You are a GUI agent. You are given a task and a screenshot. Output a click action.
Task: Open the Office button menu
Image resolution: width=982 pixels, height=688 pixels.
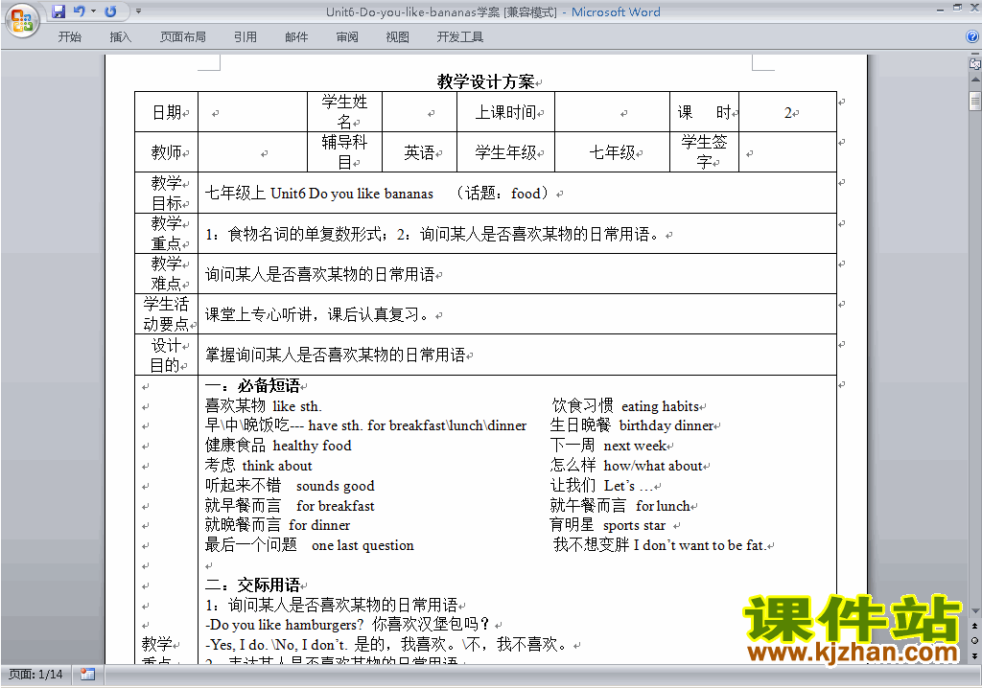click(23, 20)
